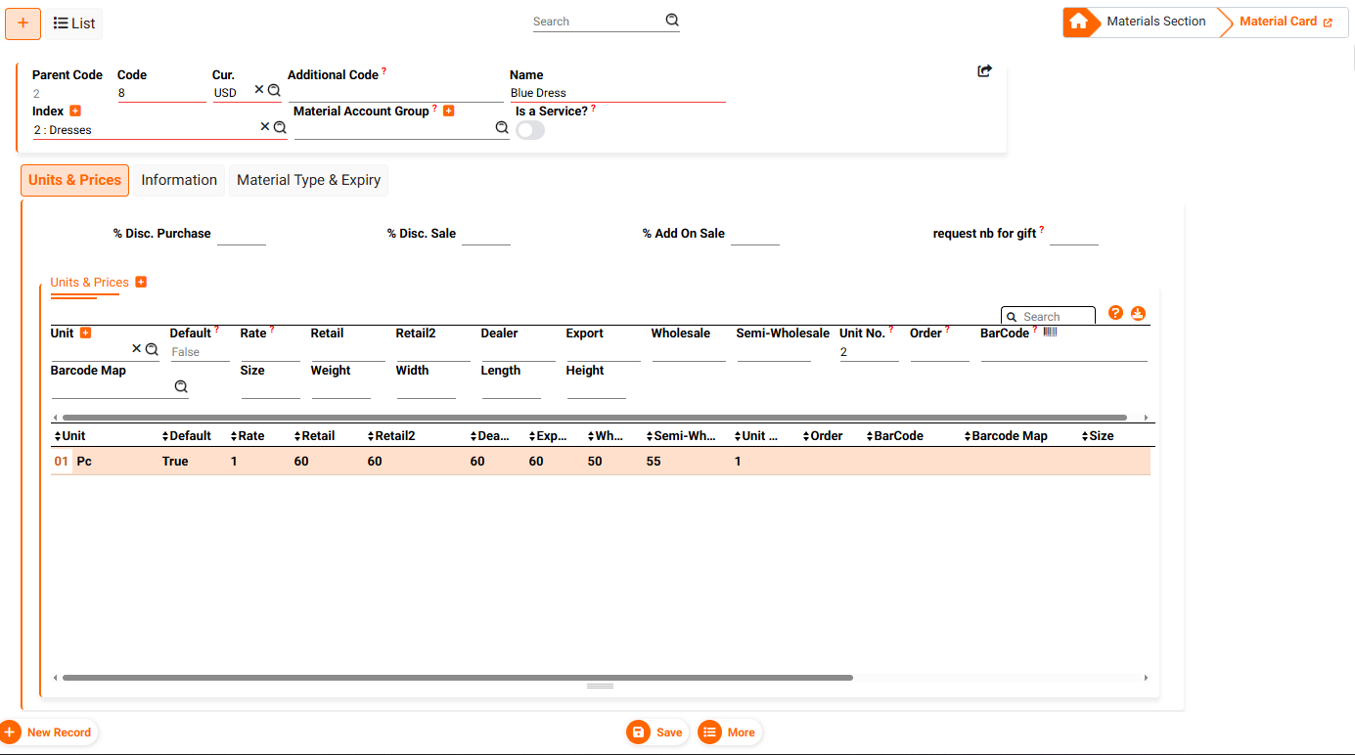The image size is (1355, 755).
Task: Click the bottom horizontal scrollbar of table
Action: coord(457,677)
